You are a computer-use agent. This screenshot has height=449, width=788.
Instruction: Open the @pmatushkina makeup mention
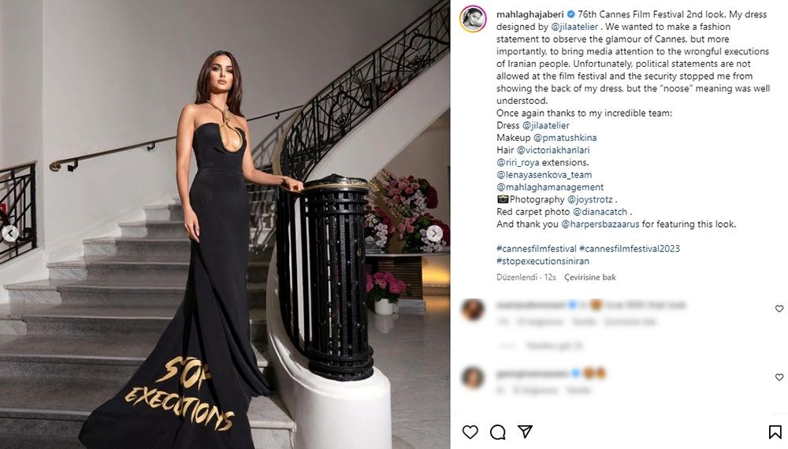click(565, 138)
